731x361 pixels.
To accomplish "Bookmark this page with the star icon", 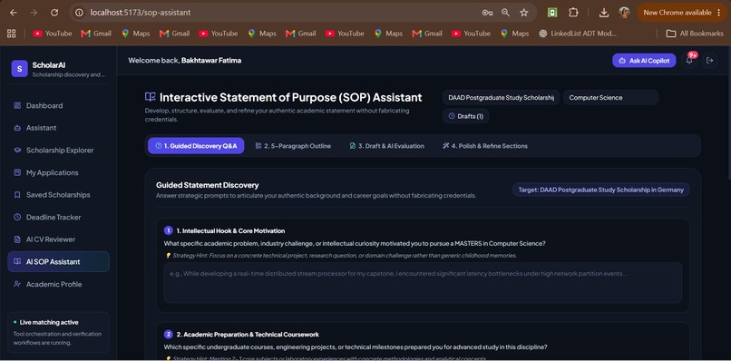I will (x=524, y=13).
